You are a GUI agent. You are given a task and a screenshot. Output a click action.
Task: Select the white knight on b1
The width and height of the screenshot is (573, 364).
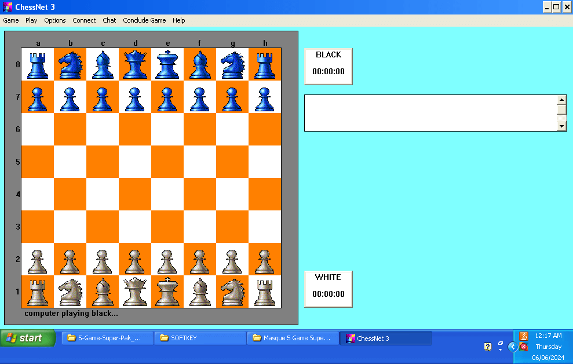pyautogui.click(x=70, y=292)
